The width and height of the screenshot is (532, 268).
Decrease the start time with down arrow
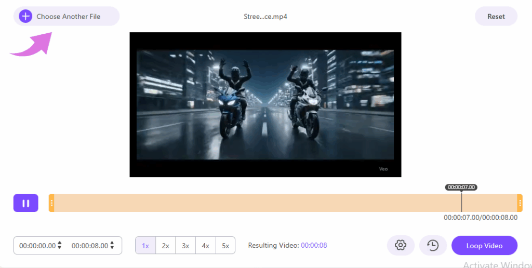[x=60, y=248]
